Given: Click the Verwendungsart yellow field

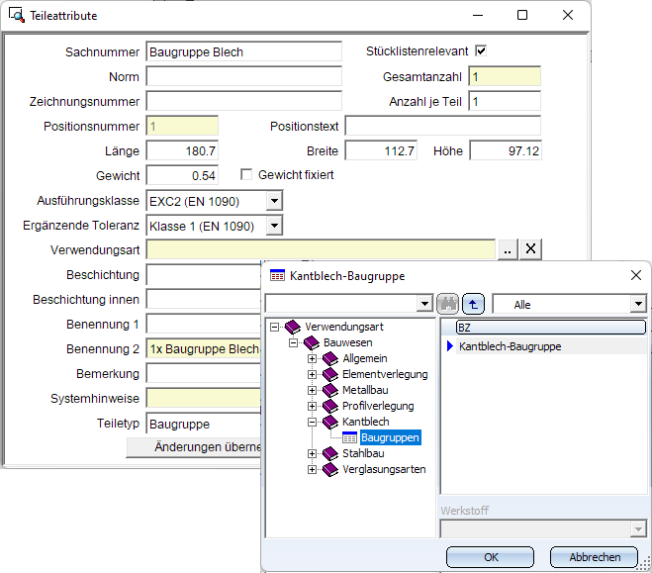Looking at the screenshot, I should pos(321,249).
